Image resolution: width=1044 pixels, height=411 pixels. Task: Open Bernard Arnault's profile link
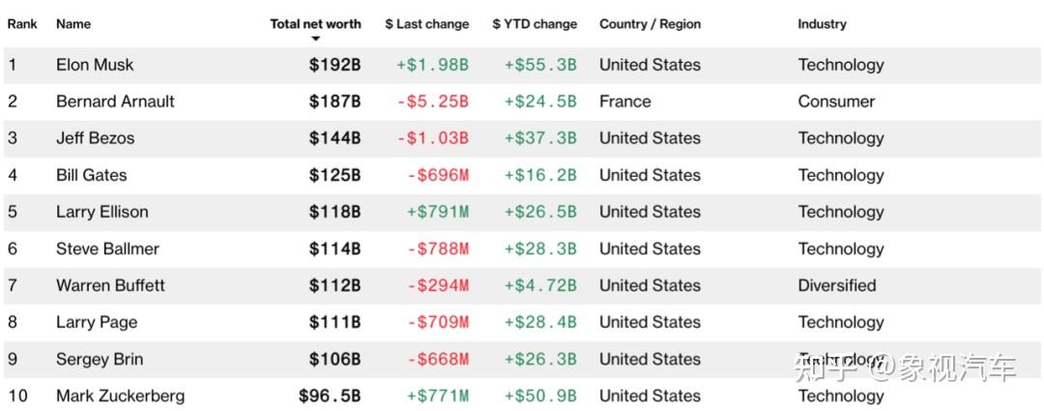point(115,102)
